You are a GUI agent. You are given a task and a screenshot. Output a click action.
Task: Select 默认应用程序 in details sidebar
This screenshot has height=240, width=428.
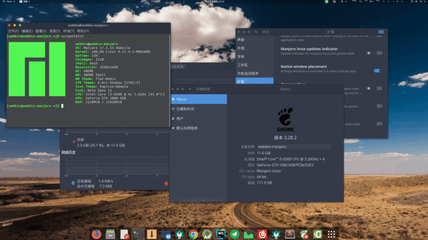187,128
